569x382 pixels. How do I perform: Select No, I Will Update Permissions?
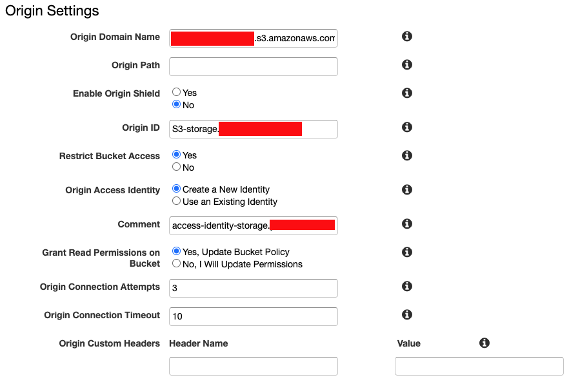point(176,264)
